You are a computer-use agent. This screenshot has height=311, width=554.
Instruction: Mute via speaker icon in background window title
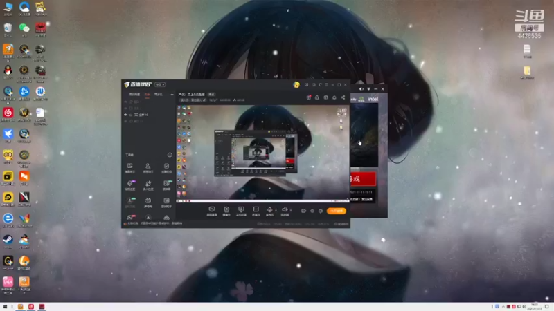(x=361, y=89)
